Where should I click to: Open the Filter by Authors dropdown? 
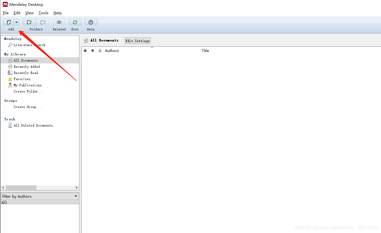point(40,196)
